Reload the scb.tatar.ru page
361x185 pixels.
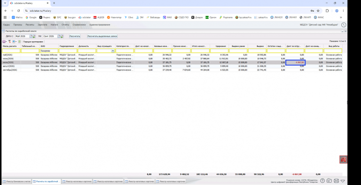[18, 11]
